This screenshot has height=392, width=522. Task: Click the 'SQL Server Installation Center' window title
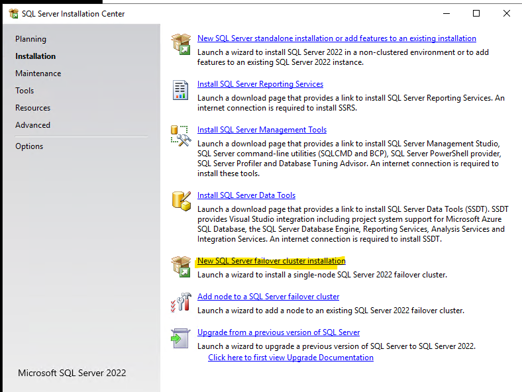click(74, 14)
